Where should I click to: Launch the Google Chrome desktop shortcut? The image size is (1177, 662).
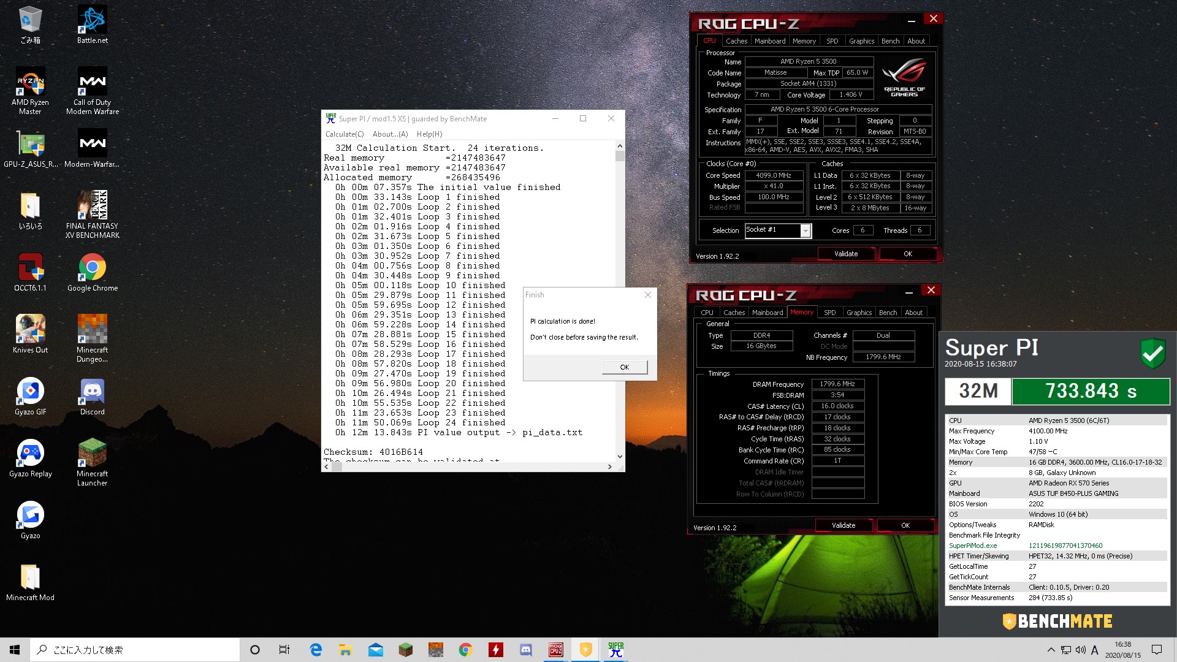point(93,272)
